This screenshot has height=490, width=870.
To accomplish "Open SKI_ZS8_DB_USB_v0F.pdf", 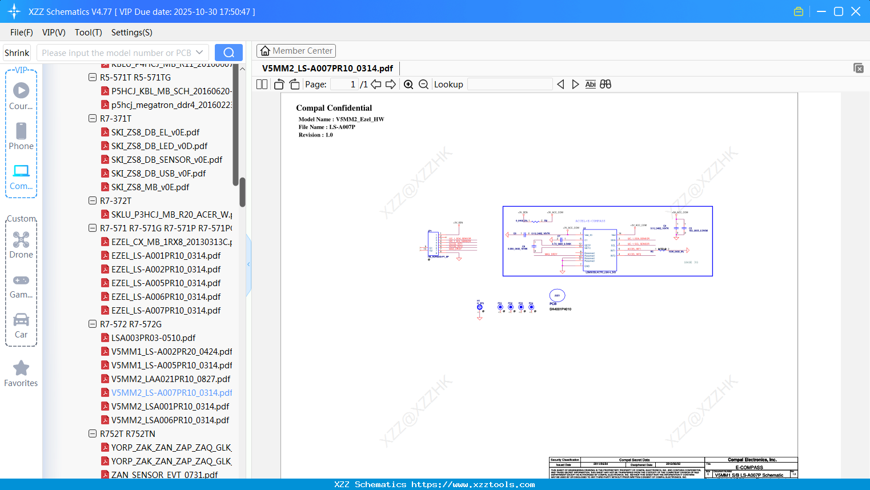I will point(158,173).
